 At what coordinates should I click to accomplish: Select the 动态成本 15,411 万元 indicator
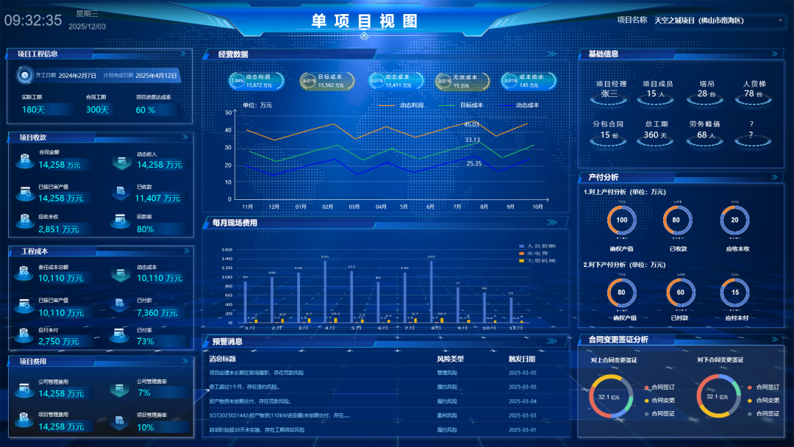(396, 81)
